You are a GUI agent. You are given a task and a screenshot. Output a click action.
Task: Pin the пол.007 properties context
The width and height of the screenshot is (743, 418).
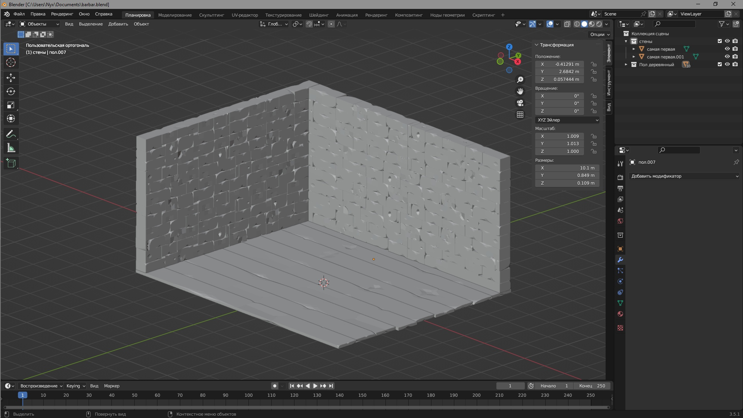(x=736, y=162)
